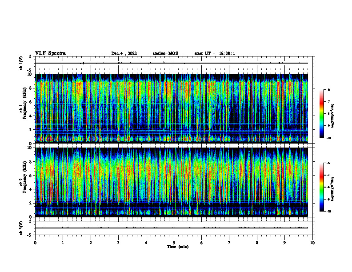Click the "ch.1(V)" waveform axis label
The width and height of the screenshot is (352, 272).
coord(21,63)
